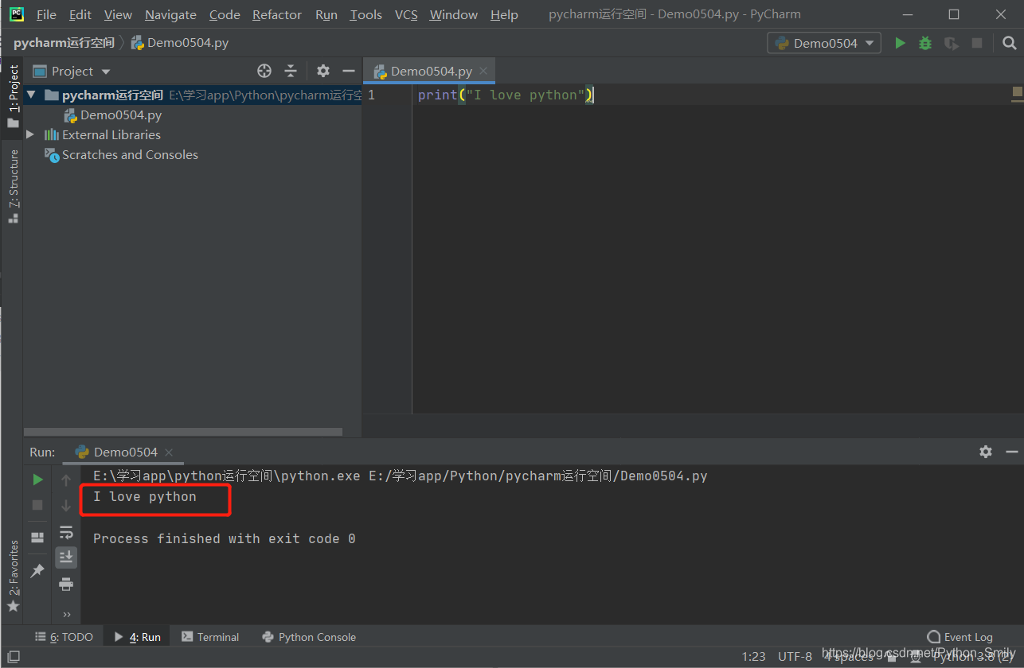Pin the Run tab with pin icon
This screenshot has height=668, width=1024.
tap(37, 570)
